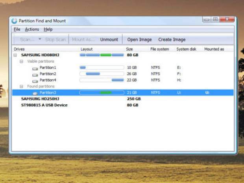Select Partition1 in the drive list
The image size is (244, 183).
coord(123,68)
